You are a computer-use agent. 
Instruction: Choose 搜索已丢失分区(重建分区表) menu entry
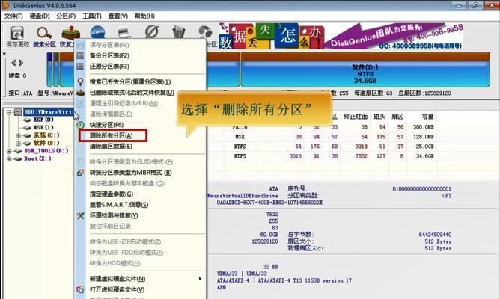click(x=130, y=81)
